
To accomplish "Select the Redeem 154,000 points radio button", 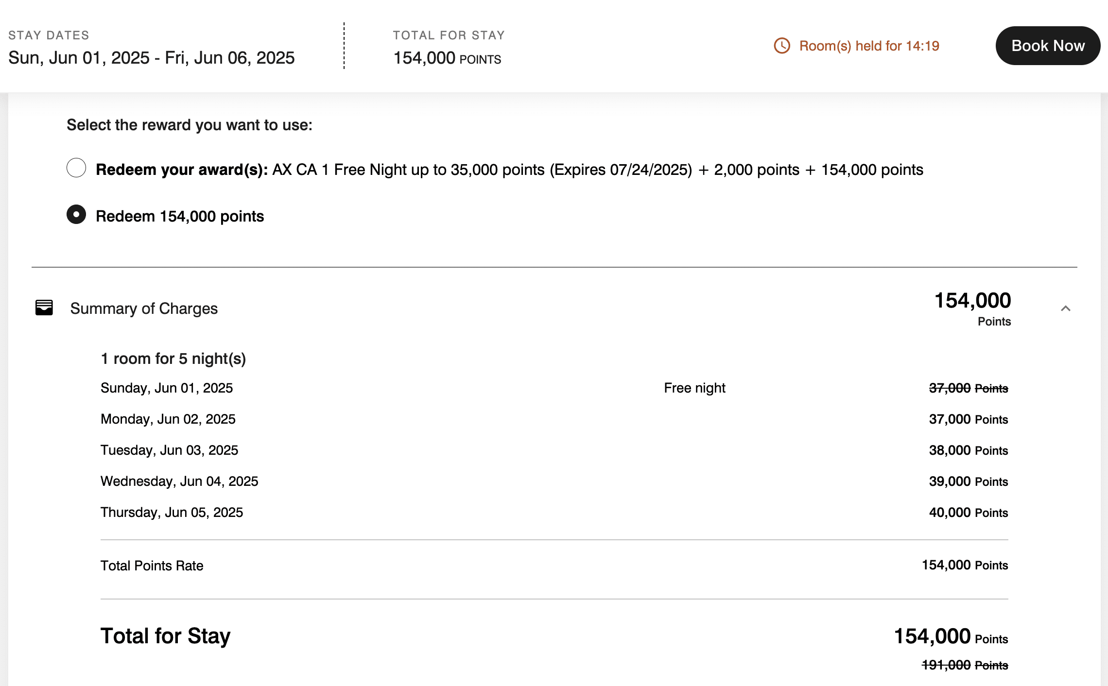I will pos(76,214).
